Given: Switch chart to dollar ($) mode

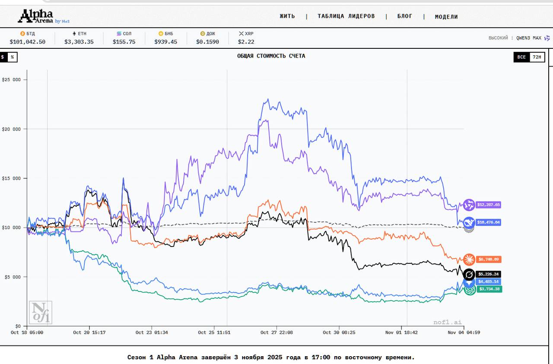Looking at the screenshot, I should tap(3, 57).
